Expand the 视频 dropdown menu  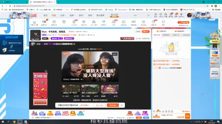click(72, 15)
